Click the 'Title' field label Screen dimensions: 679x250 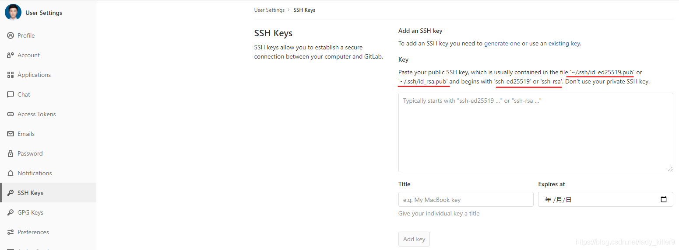[405, 184]
